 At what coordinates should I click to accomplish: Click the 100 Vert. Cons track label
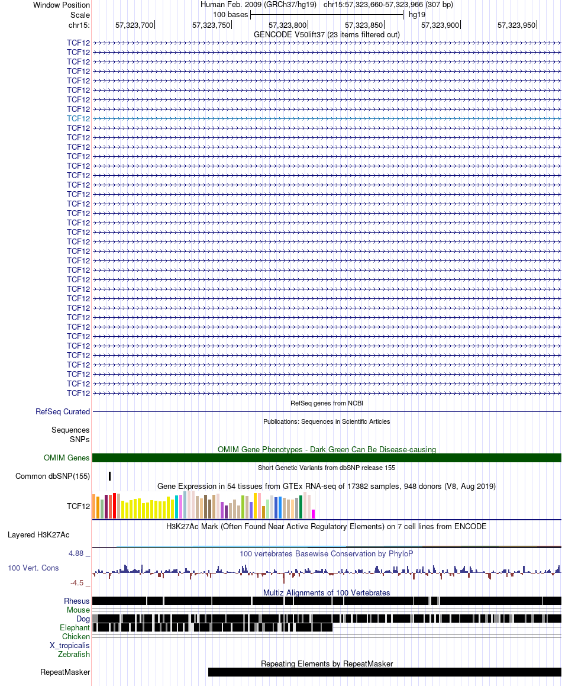pos(33,568)
